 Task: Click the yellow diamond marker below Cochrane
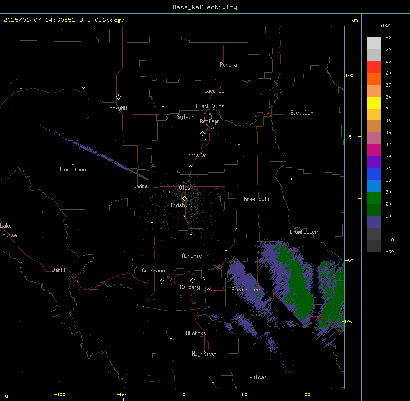(162, 281)
